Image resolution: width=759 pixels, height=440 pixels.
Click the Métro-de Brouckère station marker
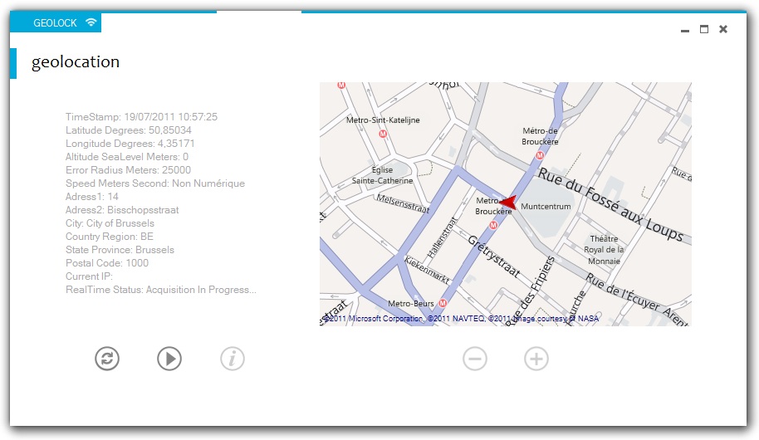point(540,155)
